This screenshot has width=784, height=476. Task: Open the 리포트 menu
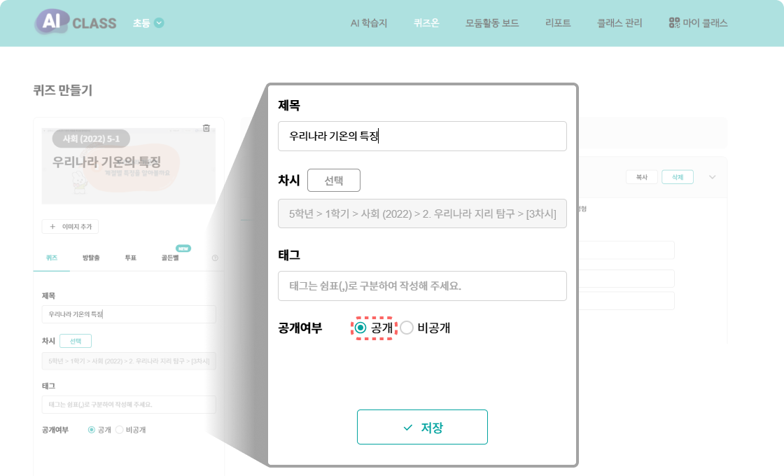click(x=558, y=23)
